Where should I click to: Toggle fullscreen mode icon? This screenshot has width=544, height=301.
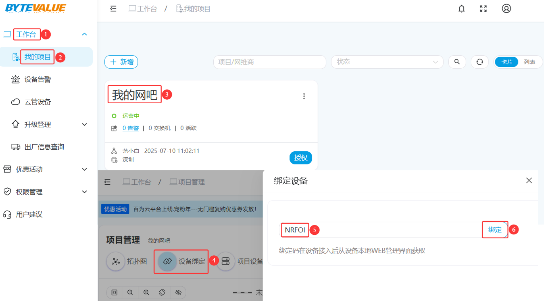pyautogui.click(x=483, y=9)
